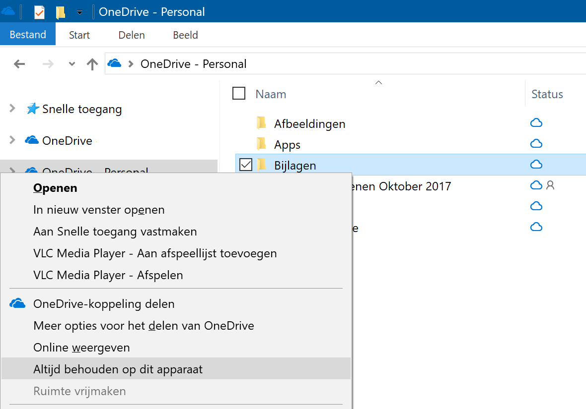
Task: Click the new folder quick access icon
Action: (x=60, y=12)
